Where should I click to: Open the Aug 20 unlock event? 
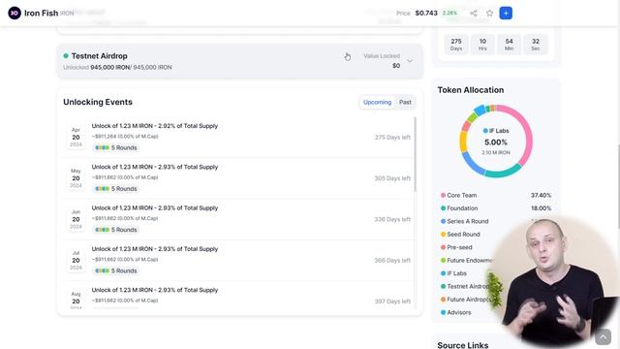[239, 296]
